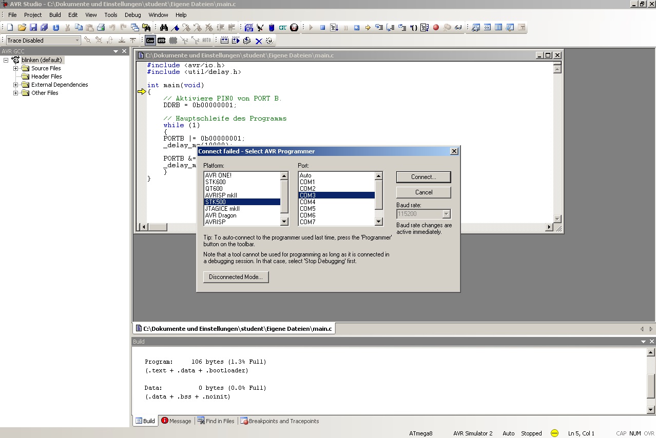Collapse the blinken (default) project node

(x=6, y=60)
